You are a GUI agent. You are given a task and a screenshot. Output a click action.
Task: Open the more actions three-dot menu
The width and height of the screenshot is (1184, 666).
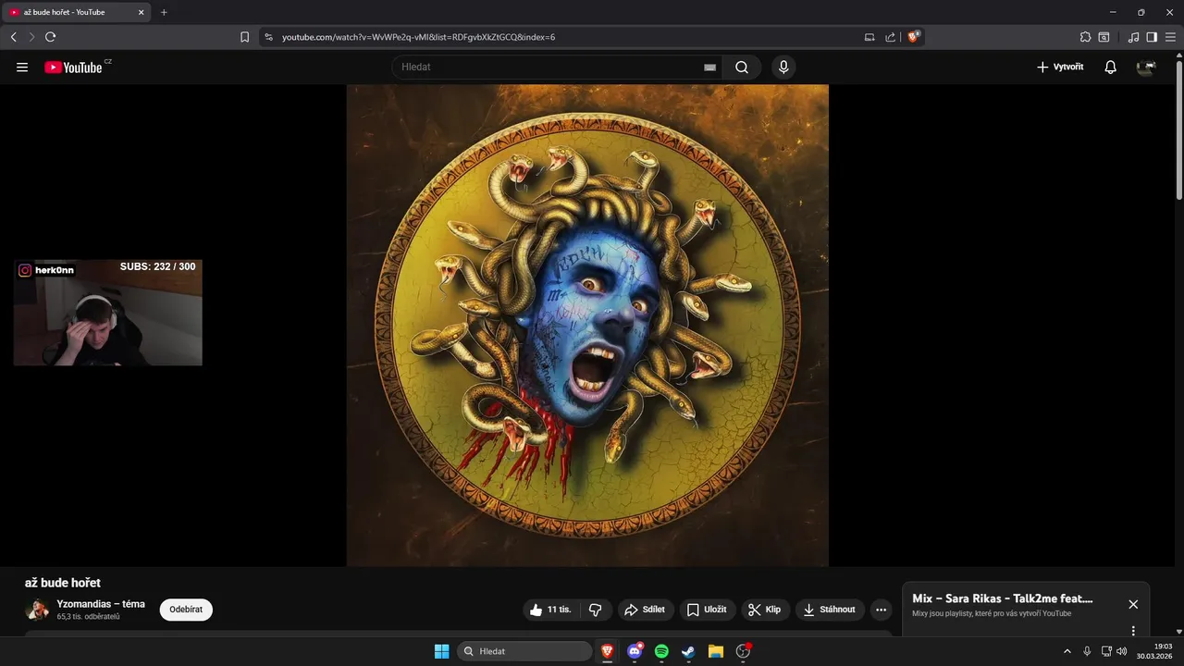click(x=881, y=610)
